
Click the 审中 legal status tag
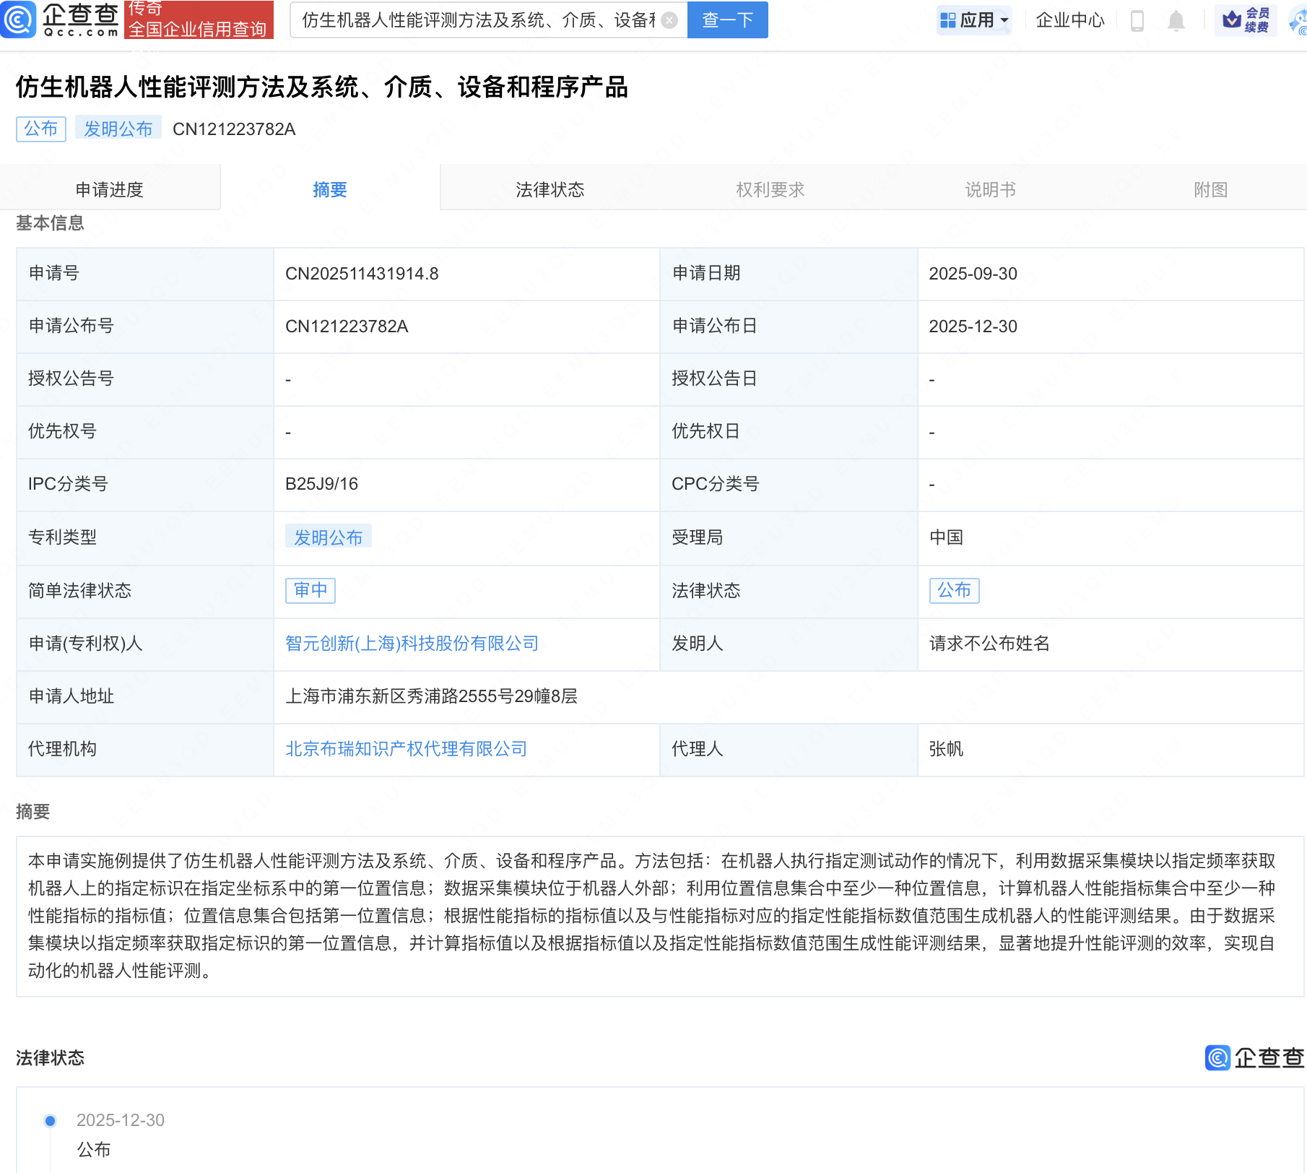[x=311, y=590]
